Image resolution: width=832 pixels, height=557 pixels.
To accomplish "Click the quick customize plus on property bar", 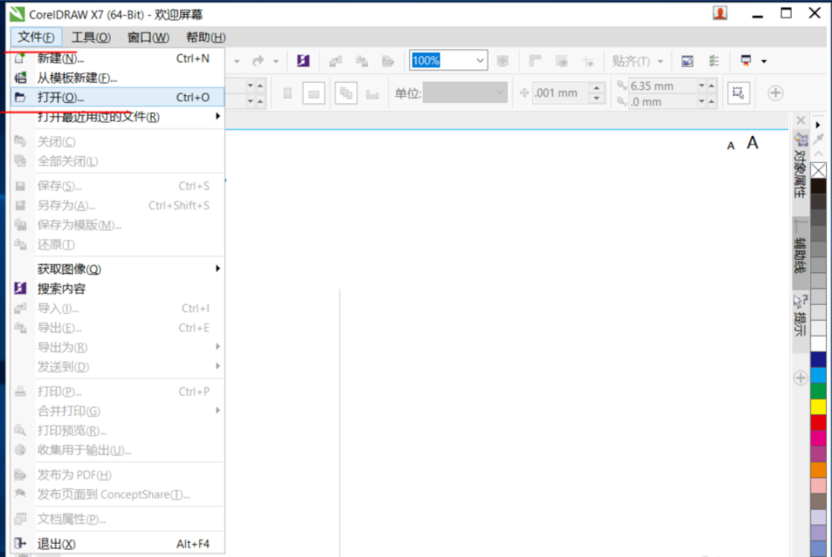I will (775, 93).
